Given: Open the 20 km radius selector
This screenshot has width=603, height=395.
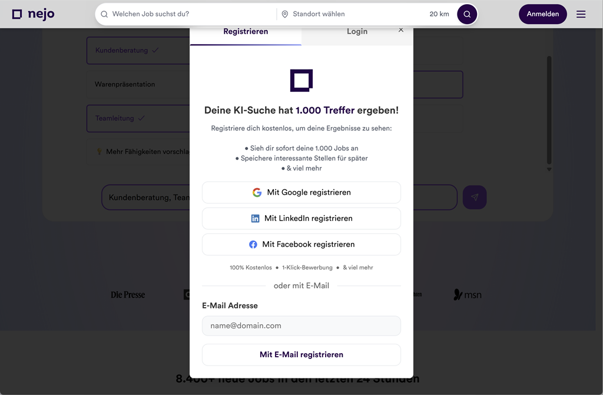Looking at the screenshot, I should (439, 14).
